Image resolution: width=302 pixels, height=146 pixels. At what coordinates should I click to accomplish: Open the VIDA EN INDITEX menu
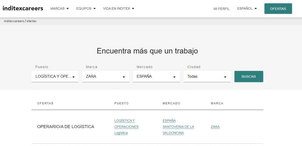(119, 9)
